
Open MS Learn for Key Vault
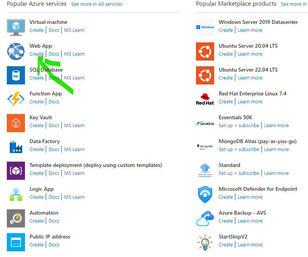click(74, 125)
